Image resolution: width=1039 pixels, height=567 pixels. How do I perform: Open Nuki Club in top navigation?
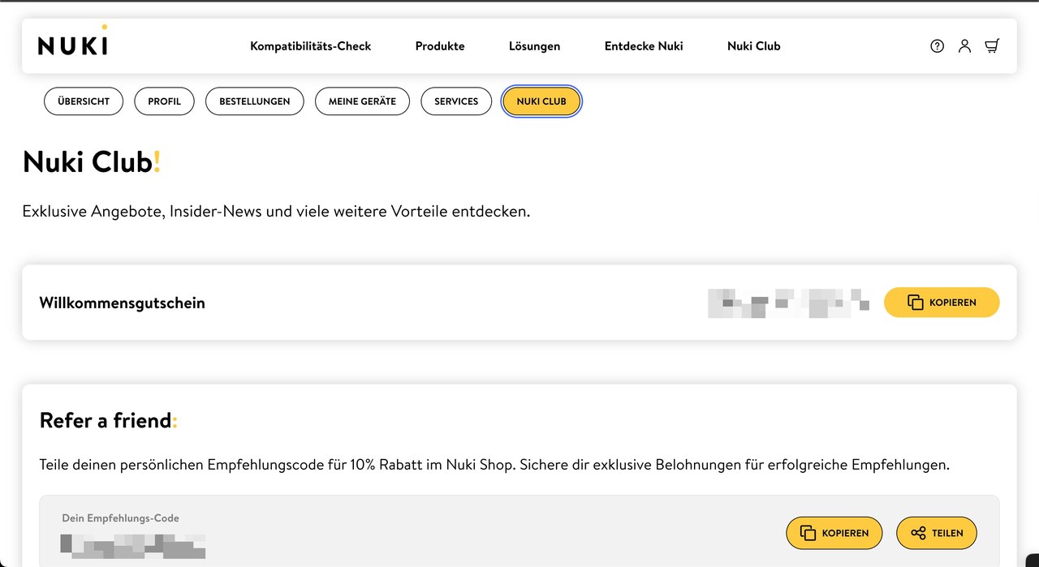(753, 46)
